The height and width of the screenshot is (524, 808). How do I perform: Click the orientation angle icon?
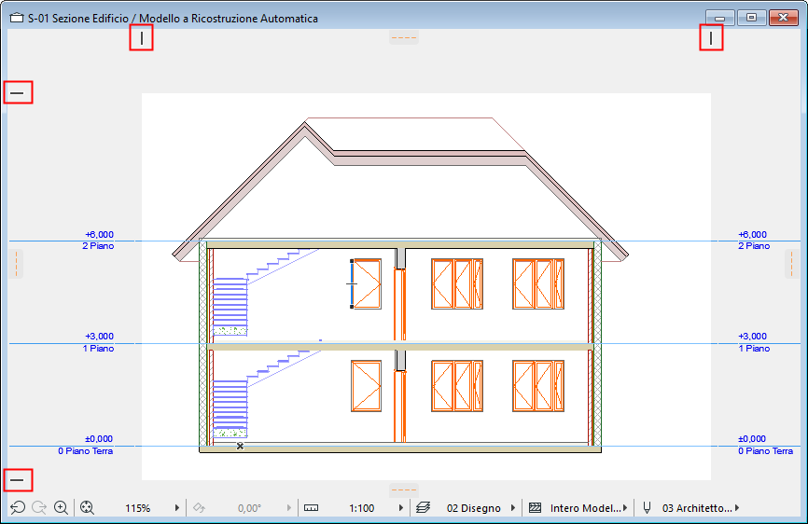(x=197, y=507)
